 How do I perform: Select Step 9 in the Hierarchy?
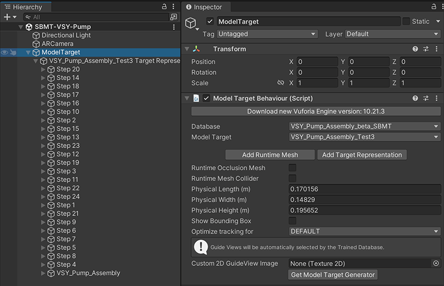[66, 222]
